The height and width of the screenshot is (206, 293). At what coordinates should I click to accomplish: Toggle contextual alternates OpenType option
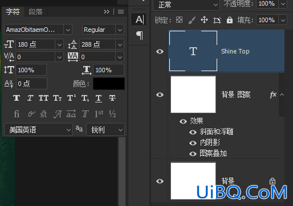click(x=31, y=114)
